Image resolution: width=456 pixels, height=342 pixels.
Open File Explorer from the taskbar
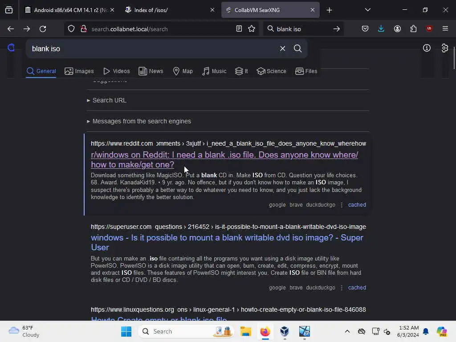pos(245,331)
